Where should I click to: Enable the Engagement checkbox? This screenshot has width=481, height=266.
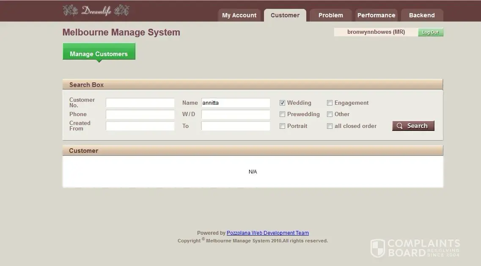[x=330, y=103]
